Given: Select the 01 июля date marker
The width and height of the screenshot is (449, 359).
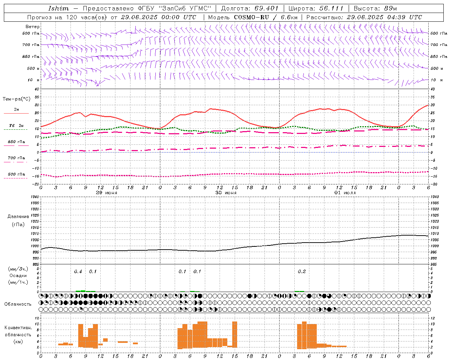Looking at the screenshot, I should 345,193.
